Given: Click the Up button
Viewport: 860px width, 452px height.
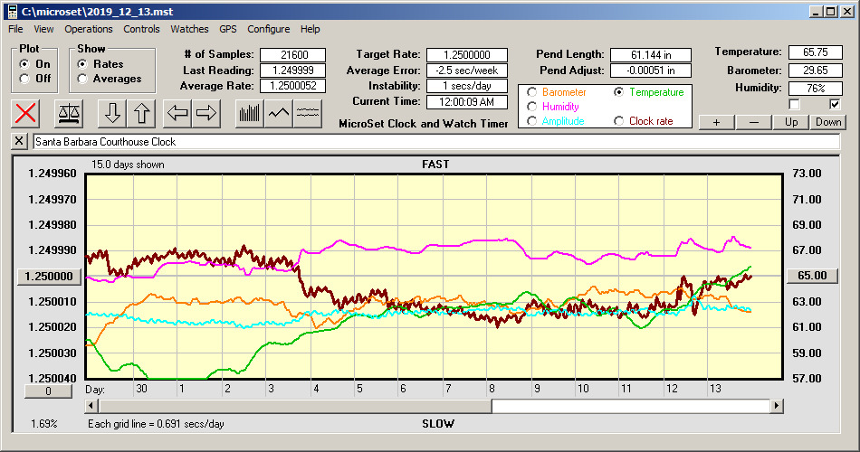Looking at the screenshot, I should (x=791, y=122).
